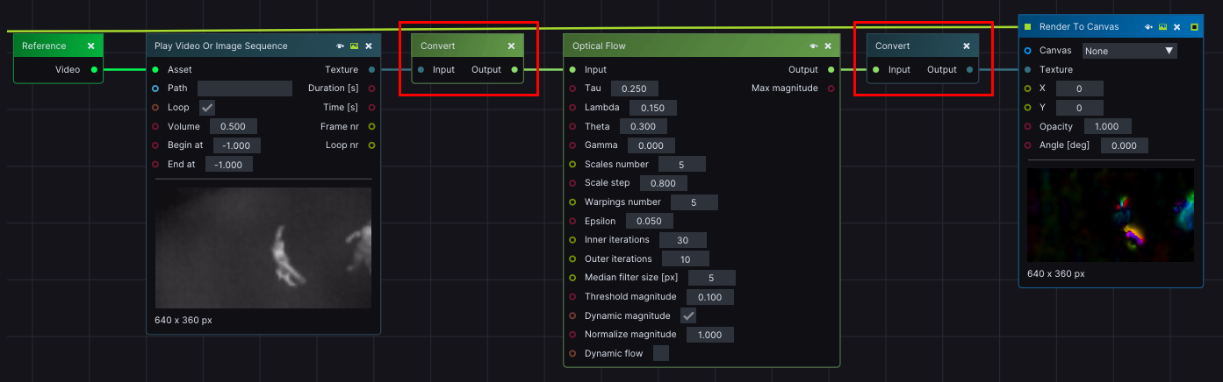Click the Tau value field

[x=634, y=88]
